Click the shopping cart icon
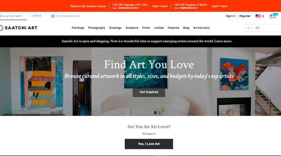The height and width of the screenshot is (156, 281). pyautogui.click(x=272, y=16)
